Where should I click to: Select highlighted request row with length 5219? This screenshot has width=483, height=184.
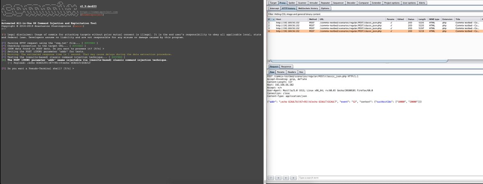click(x=375, y=31)
